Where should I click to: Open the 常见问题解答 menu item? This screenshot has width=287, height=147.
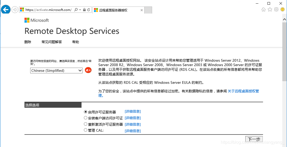click(x=52, y=42)
